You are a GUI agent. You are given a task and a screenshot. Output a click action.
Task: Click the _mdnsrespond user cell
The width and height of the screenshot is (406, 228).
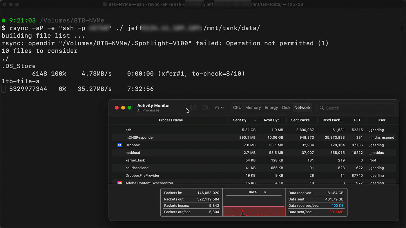(x=382, y=137)
